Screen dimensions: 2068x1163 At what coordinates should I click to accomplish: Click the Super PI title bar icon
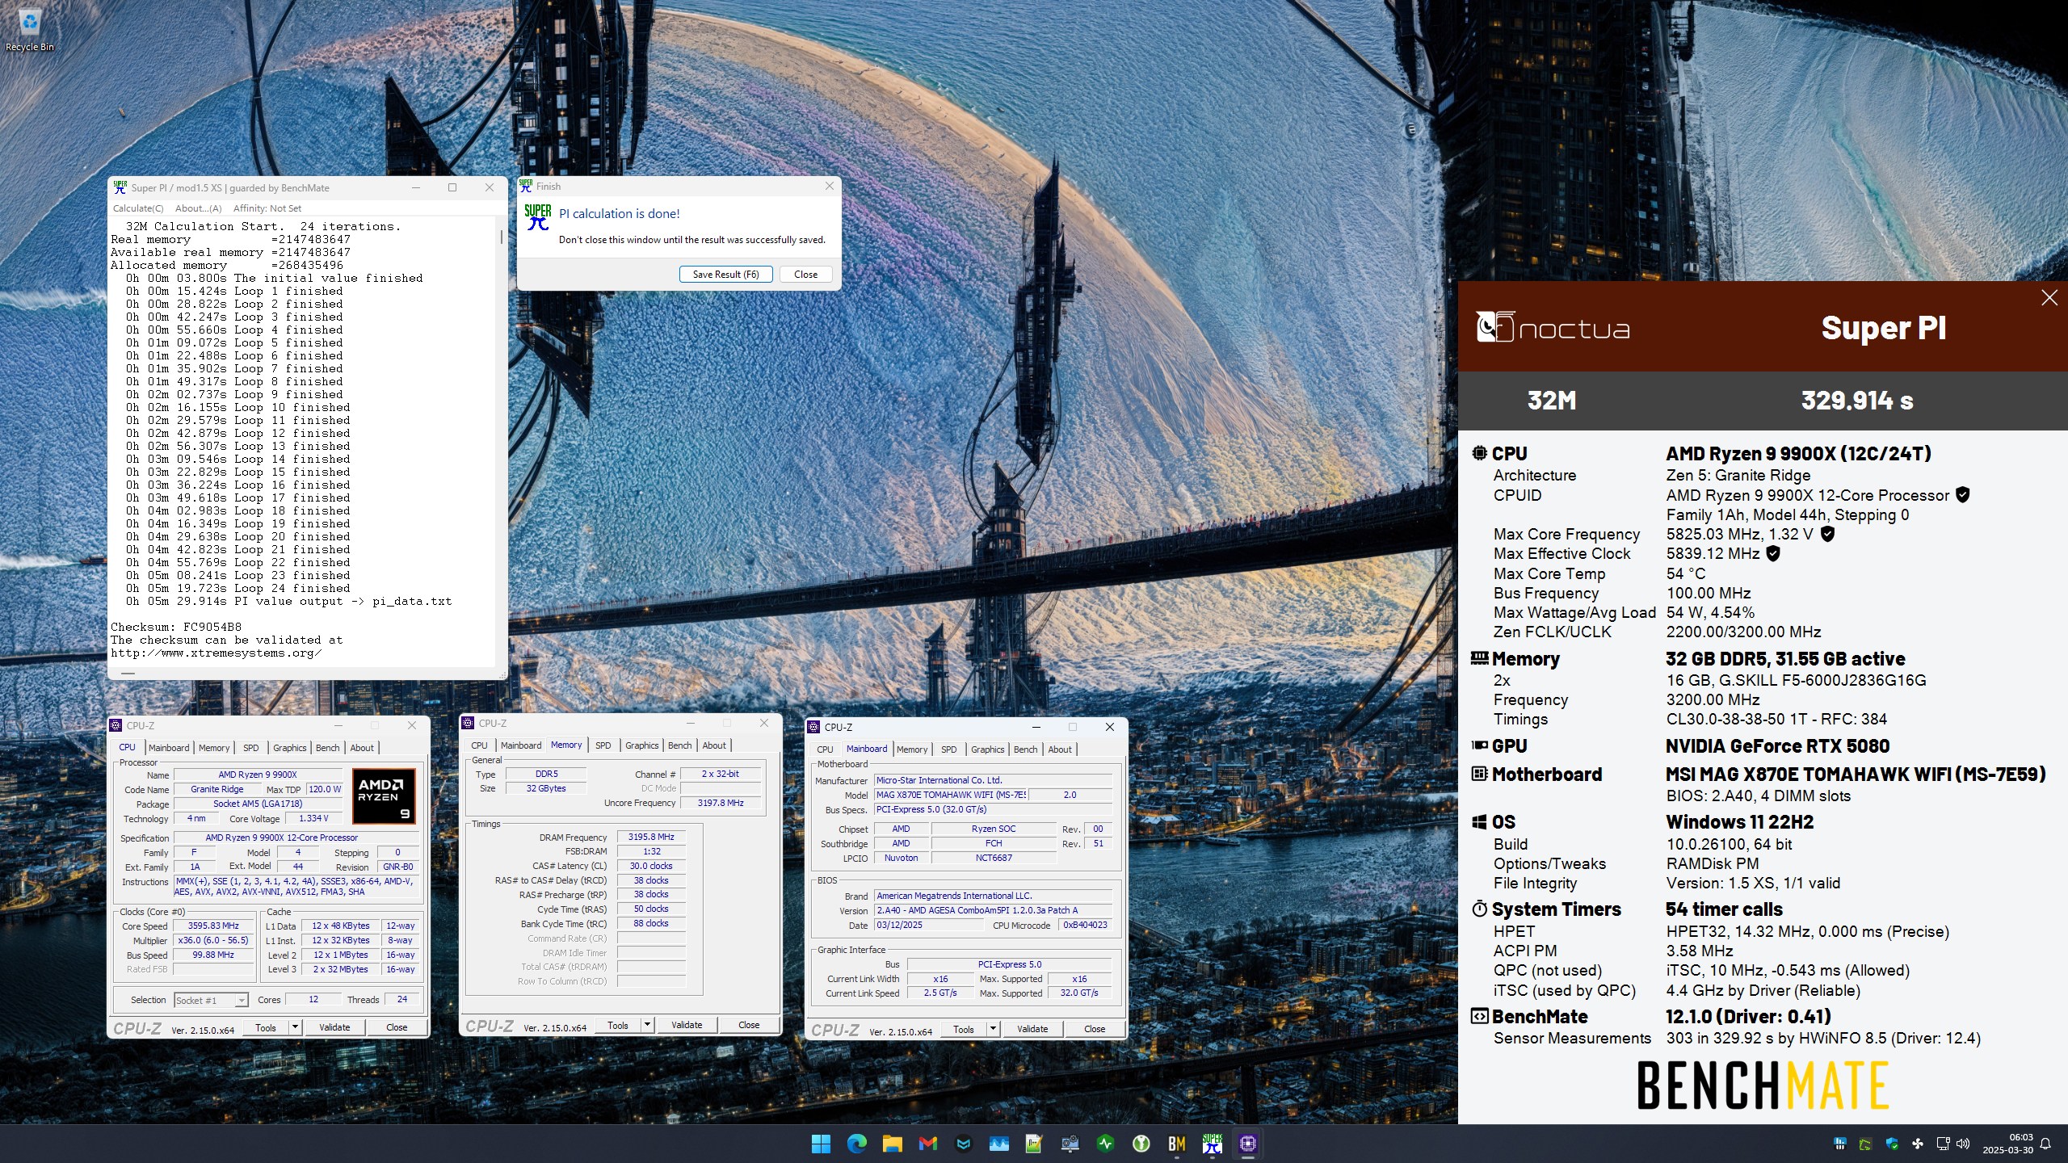120,187
